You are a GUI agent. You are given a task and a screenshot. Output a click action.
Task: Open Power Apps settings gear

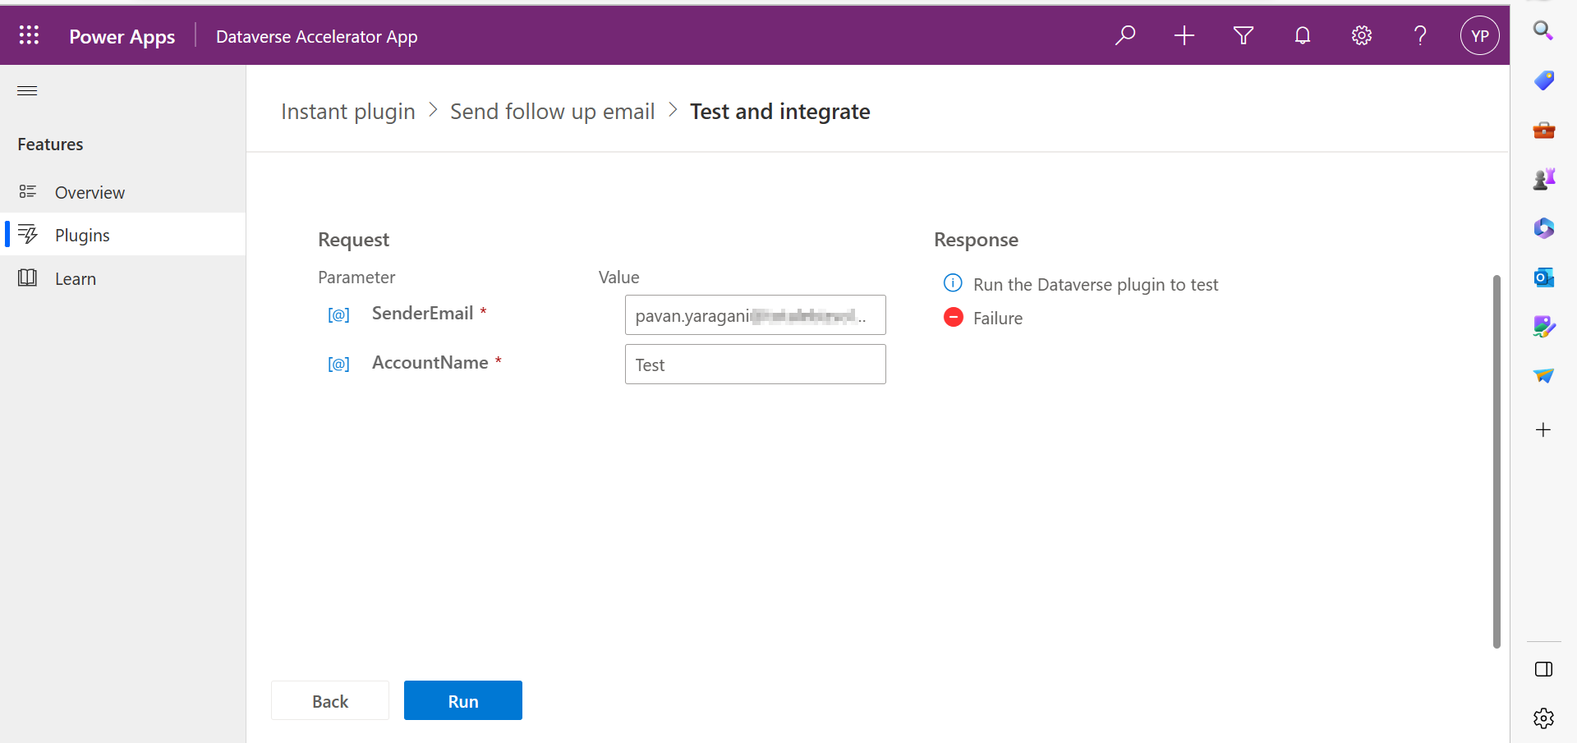[1361, 35]
